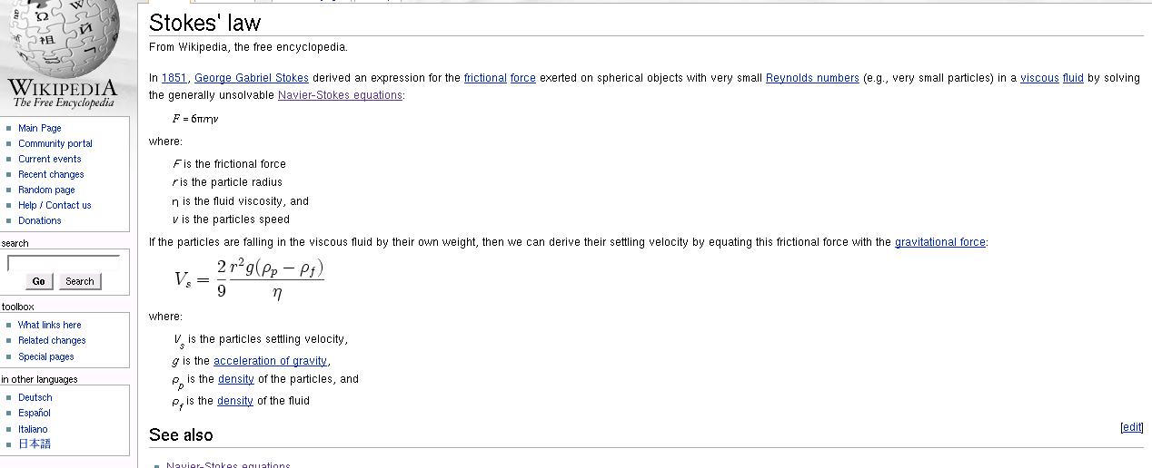Follow the George Gabriel Stokes link
Image resolution: width=1152 pixels, height=468 pixels.
252,78
